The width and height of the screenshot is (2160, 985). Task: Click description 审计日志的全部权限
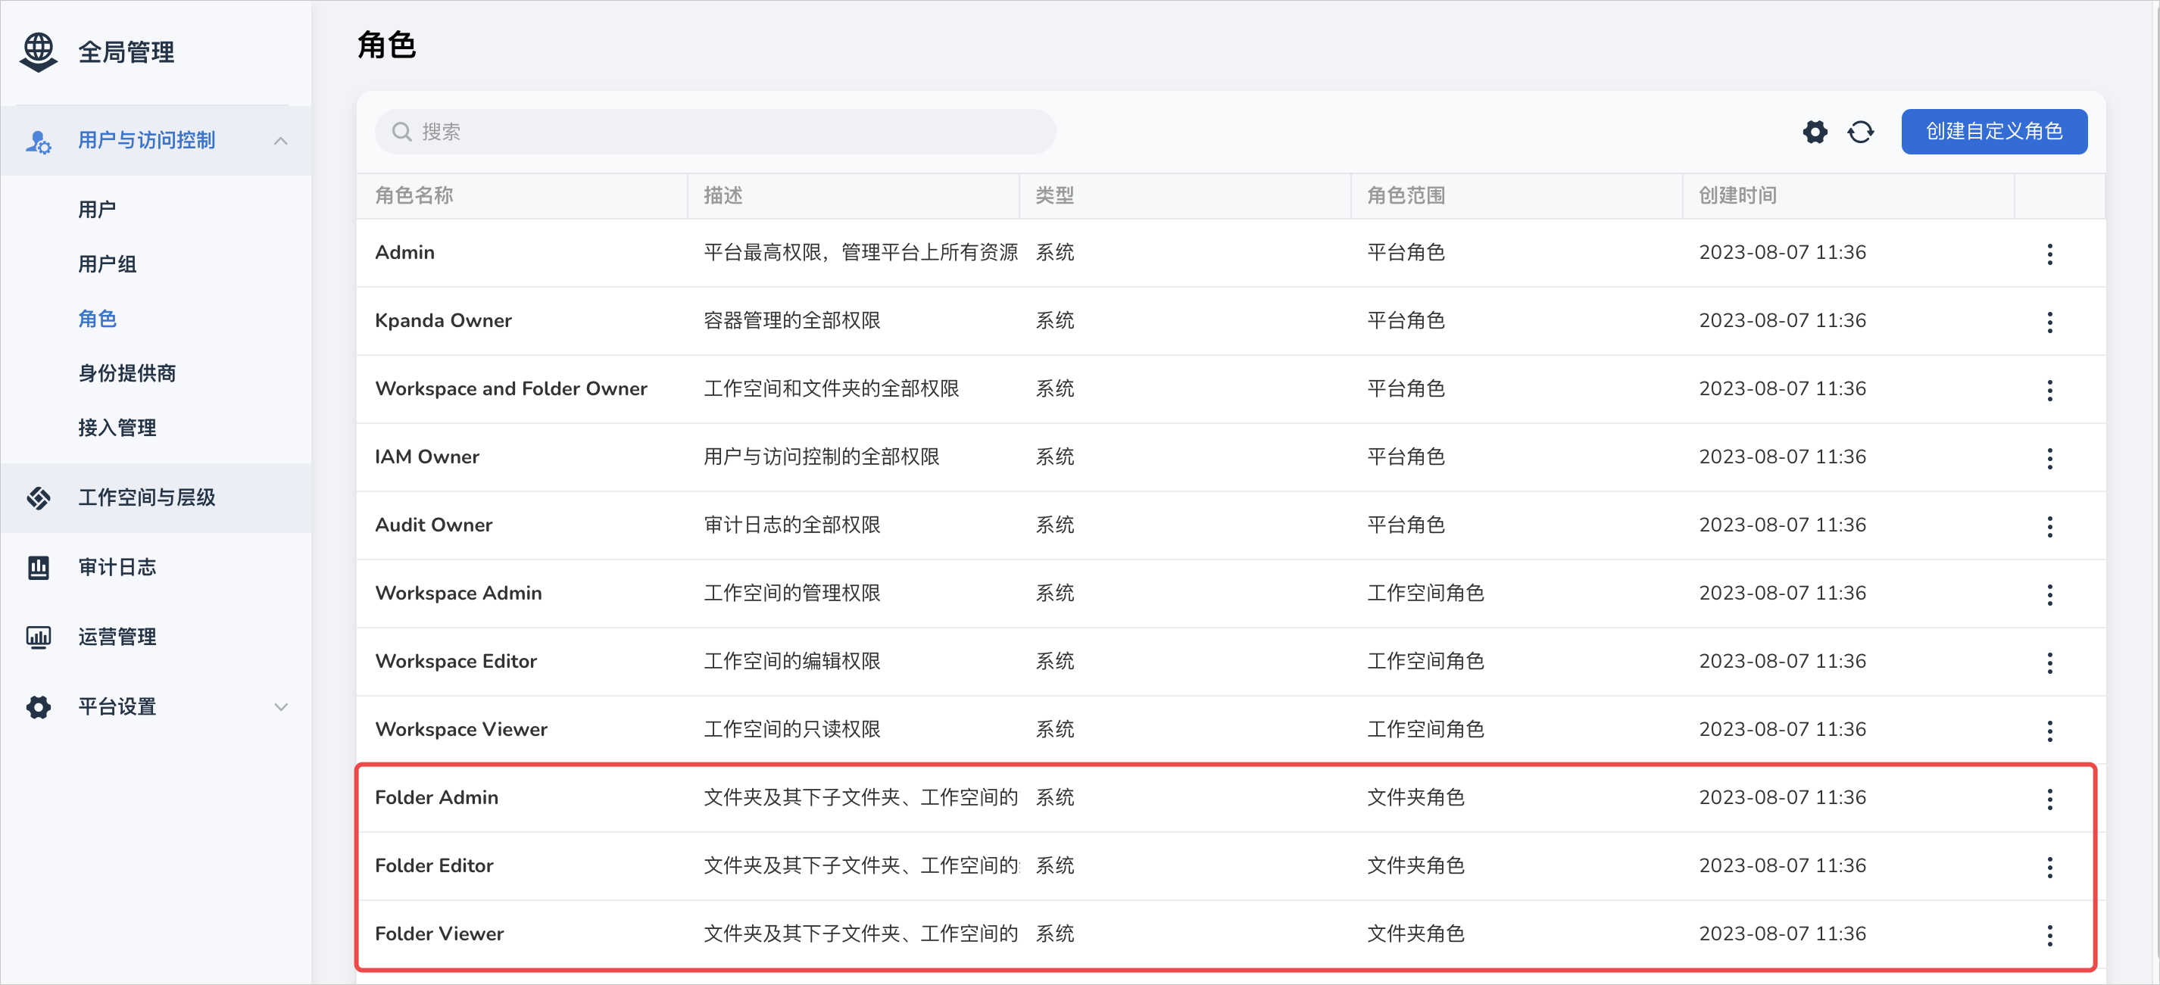pyautogui.click(x=792, y=525)
